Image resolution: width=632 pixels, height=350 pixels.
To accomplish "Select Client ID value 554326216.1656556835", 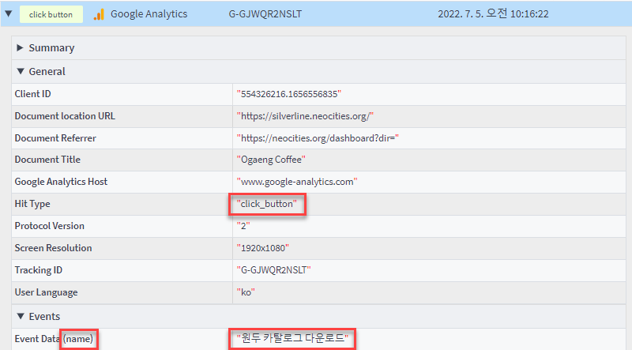I will tap(289, 94).
